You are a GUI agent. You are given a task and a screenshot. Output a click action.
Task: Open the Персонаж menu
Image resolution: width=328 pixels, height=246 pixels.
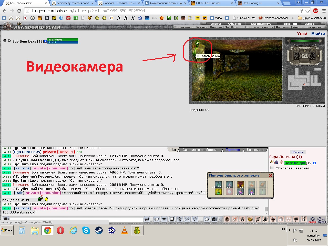[x=289, y=24]
